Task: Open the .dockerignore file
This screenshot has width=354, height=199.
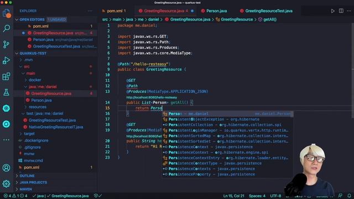Action: (36, 140)
